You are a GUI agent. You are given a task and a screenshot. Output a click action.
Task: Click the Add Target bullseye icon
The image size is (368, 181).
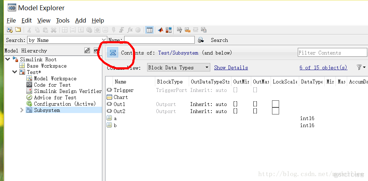coord(138,30)
